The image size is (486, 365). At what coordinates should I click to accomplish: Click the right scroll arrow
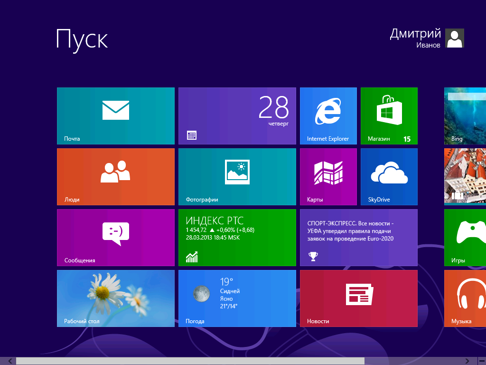pos(467,361)
